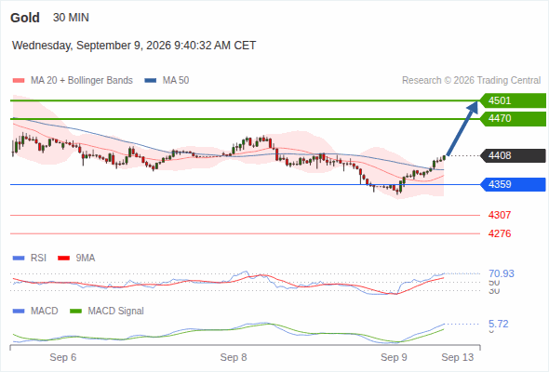Click the blue 4359 pivot price tag

pyautogui.click(x=513, y=184)
